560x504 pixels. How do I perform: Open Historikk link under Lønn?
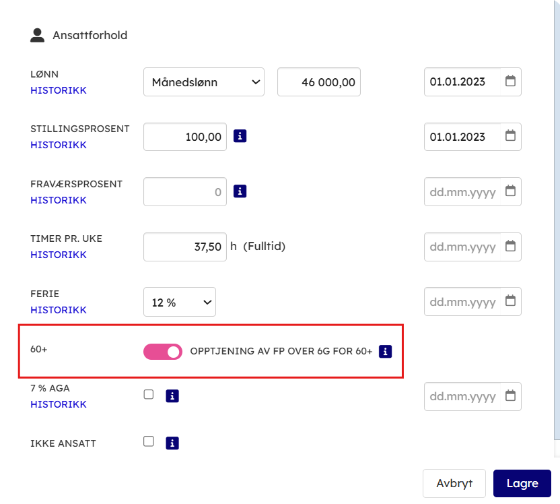59,90
